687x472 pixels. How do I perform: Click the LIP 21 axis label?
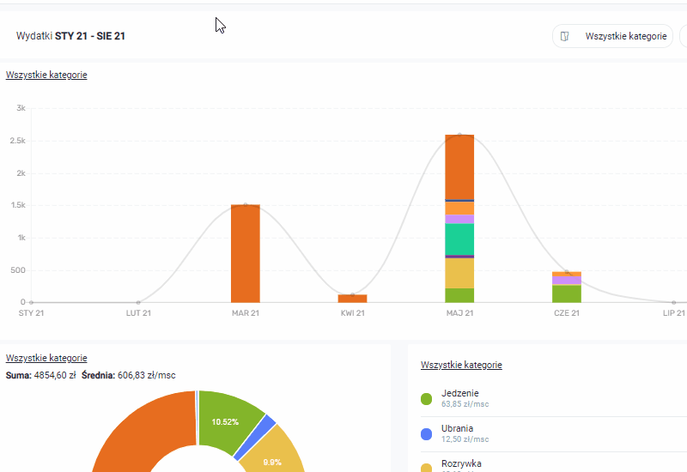674,313
